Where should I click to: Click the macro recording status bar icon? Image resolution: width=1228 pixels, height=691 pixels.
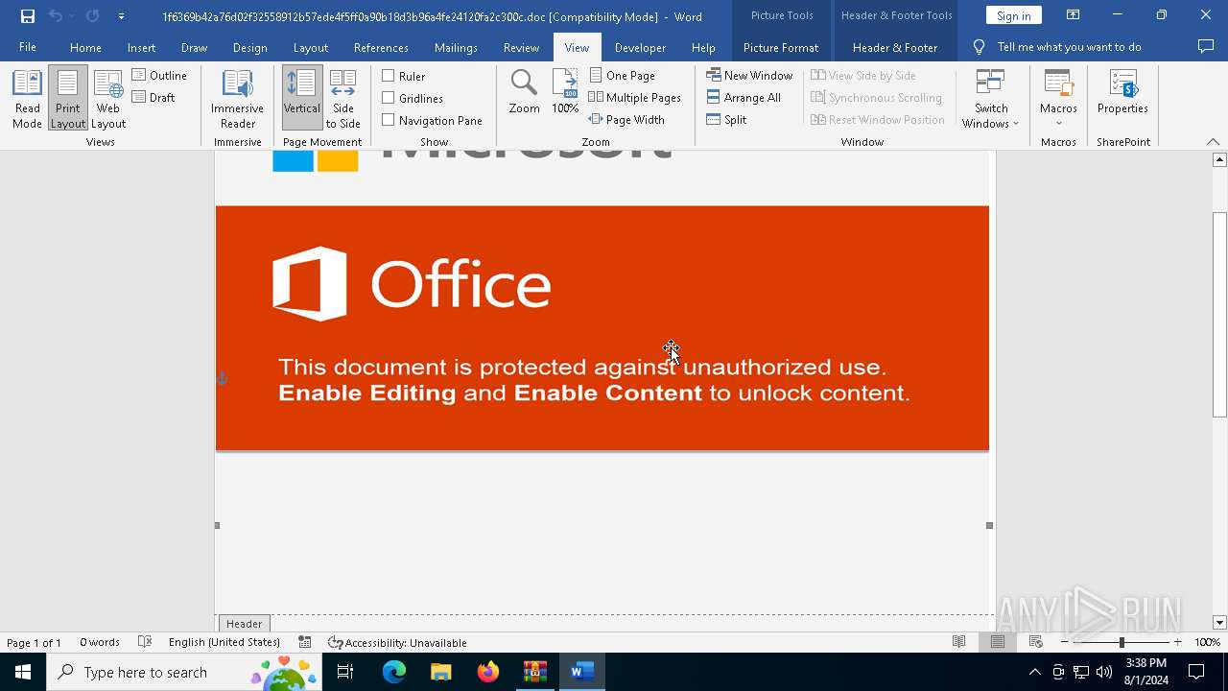point(305,642)
